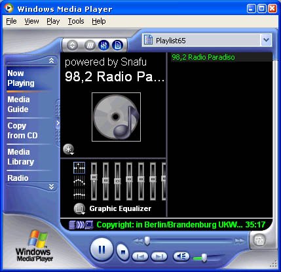Toggle the equalizer settings pane button
Viewport: 281px width, 272px height.
[x=103, y=45]
